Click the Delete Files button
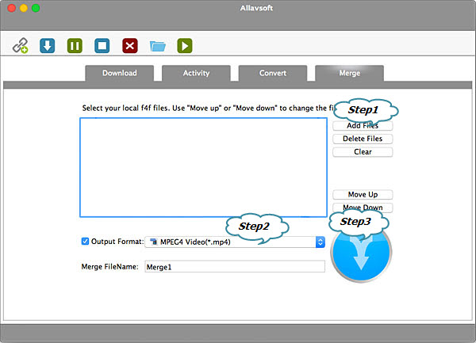Viewport: 476px width, 343px height. point(363,139)
